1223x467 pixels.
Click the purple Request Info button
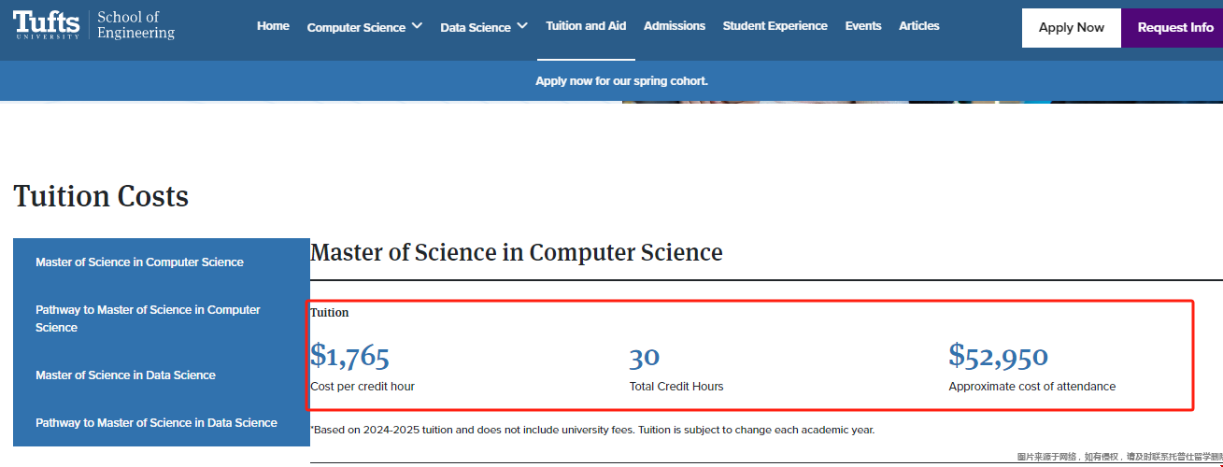1174,28
